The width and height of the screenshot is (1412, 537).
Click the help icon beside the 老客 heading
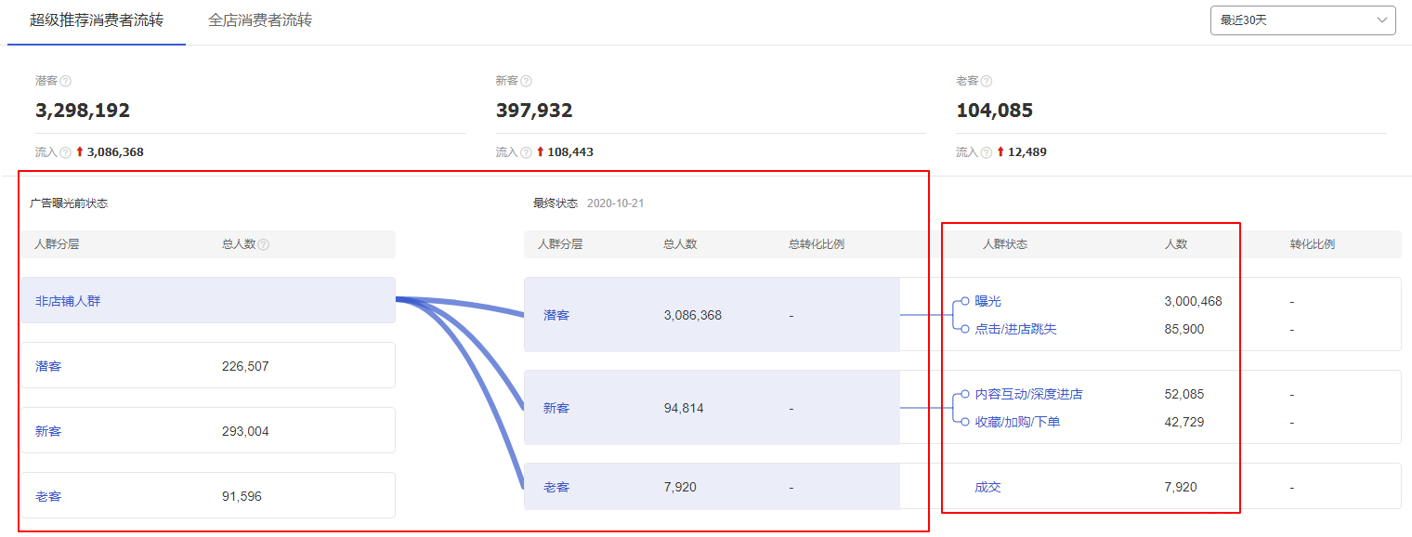pos(987,82)
